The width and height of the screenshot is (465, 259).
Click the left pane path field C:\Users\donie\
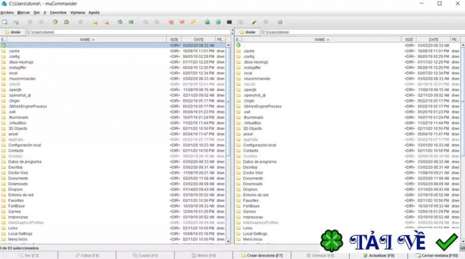click(128, 32)
